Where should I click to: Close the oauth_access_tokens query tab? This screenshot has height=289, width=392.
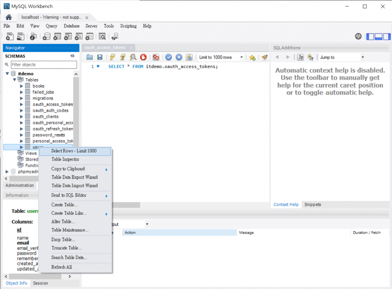tap(131, 48)
